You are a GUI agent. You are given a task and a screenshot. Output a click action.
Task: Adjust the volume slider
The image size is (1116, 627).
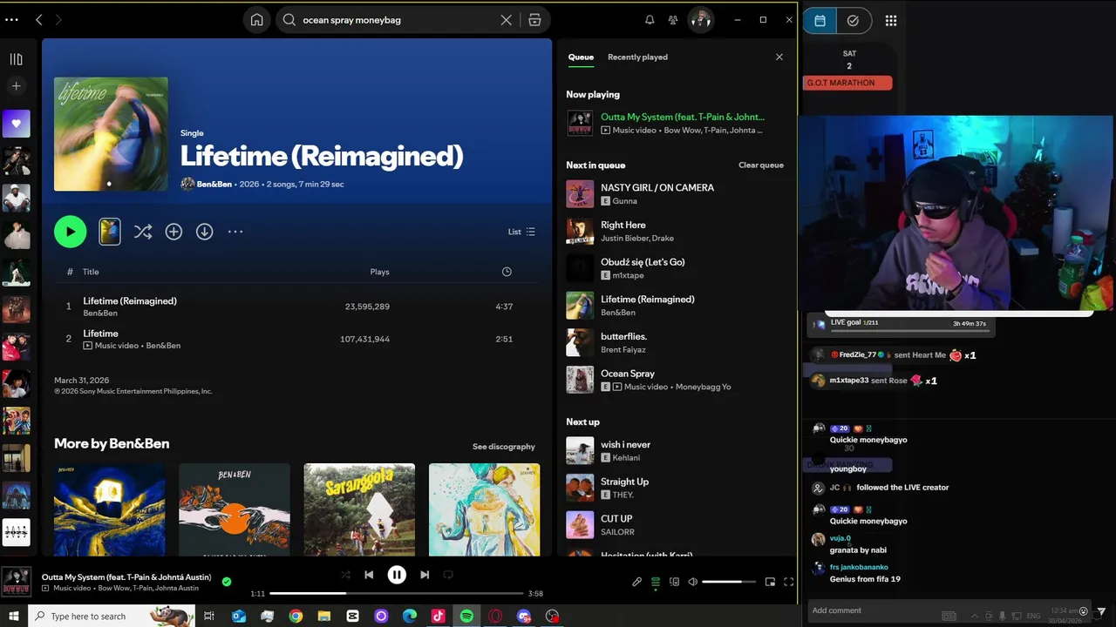pyautogui.click(x=729, y=582)
